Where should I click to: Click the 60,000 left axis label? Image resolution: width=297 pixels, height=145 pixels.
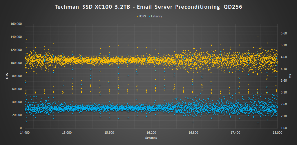[x=18, y=89]
